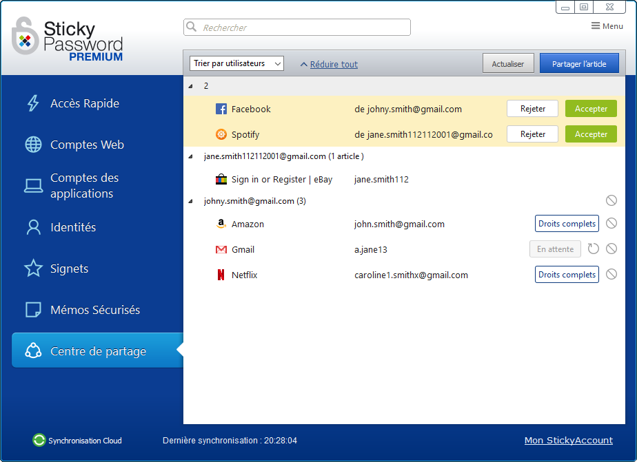
Task: Open the Droits complets permissions for Netflix
Action: (567, 275)
